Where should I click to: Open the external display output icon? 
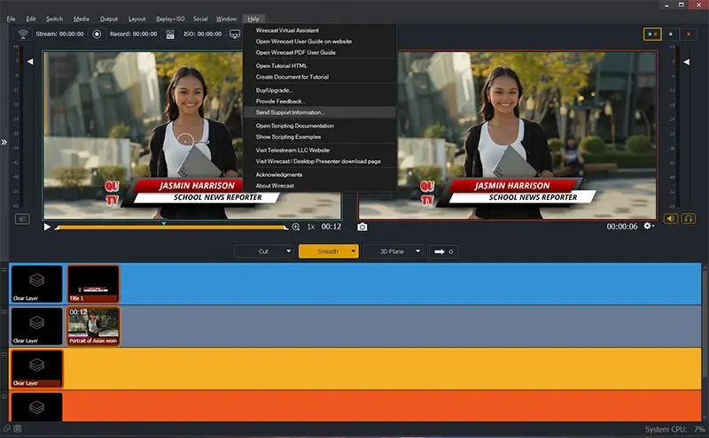[235, 34]
